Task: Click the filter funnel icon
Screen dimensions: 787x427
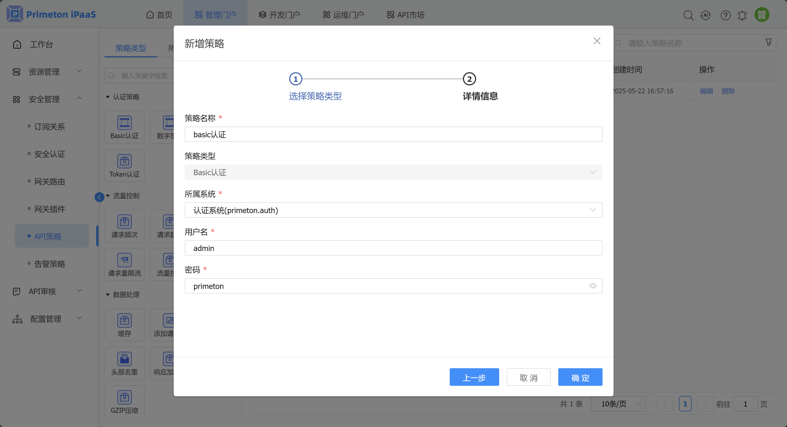Action: [768, 42]
